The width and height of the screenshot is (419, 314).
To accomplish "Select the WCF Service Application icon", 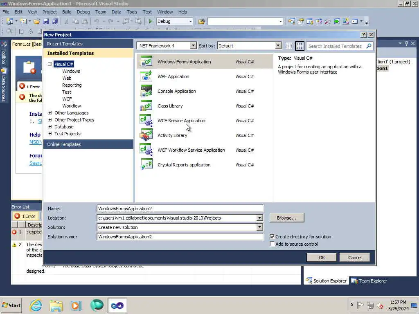I will [x=146, y=121].
